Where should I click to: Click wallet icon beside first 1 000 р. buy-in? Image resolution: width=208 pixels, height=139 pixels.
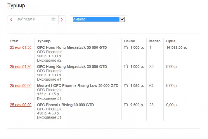point(126,47)
